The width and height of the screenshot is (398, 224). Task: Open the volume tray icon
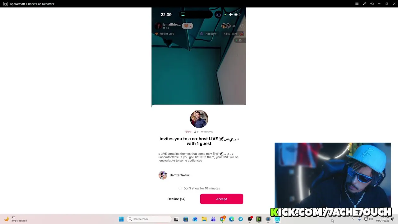click(371, 219)
